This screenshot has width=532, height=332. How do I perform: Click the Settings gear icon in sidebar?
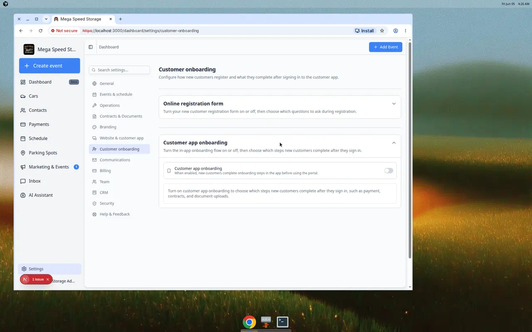[24, 269]
